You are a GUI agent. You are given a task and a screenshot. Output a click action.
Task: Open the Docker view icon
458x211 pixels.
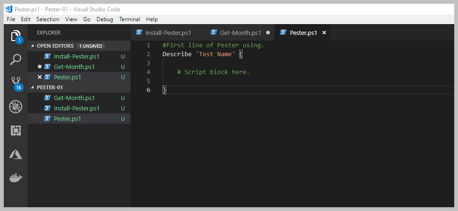[x=16, y=177]
